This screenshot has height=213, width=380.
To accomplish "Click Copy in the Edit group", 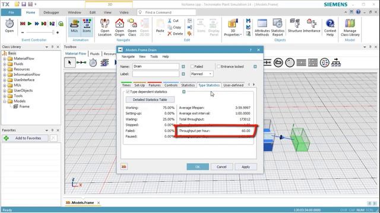I will [x=174, y=27].
